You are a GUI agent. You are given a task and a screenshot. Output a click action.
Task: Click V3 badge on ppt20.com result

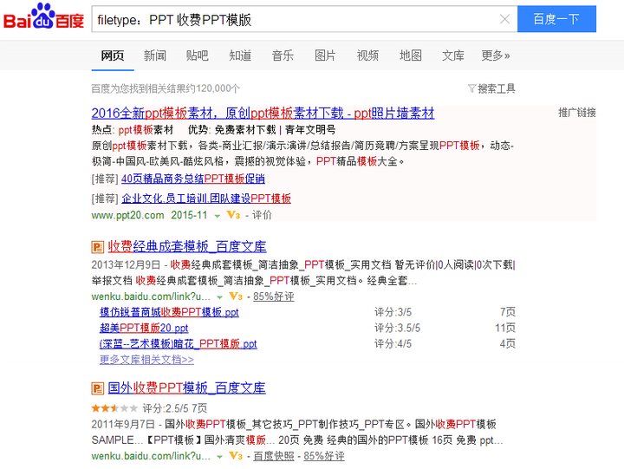pyautogui.click(x=233, y=215)
